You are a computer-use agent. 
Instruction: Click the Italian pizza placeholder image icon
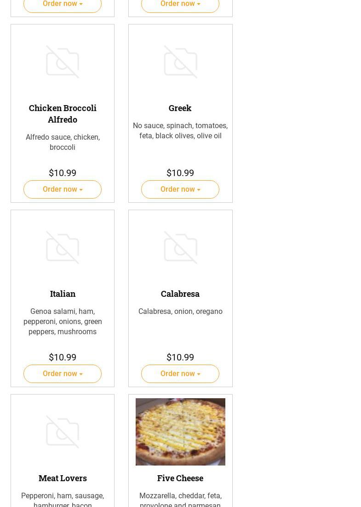[x=63, y=248]
